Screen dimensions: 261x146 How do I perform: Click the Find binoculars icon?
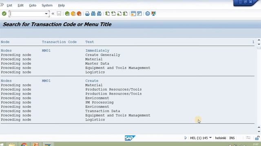93,13
